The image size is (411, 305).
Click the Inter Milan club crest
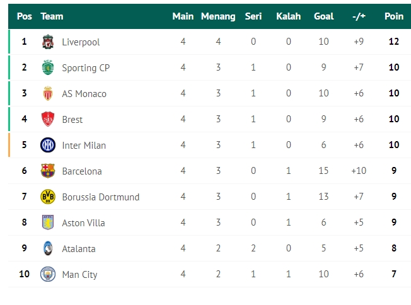48,145
